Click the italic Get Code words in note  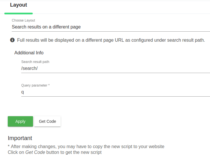[x=35, y=152]
